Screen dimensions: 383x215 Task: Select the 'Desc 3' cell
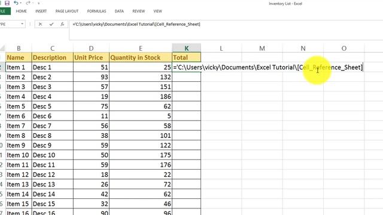point(52,87)
